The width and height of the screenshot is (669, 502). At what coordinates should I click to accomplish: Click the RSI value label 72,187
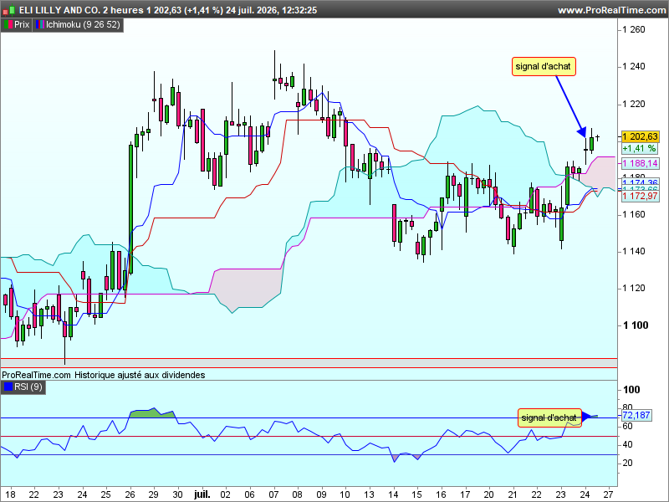(636, 415)
